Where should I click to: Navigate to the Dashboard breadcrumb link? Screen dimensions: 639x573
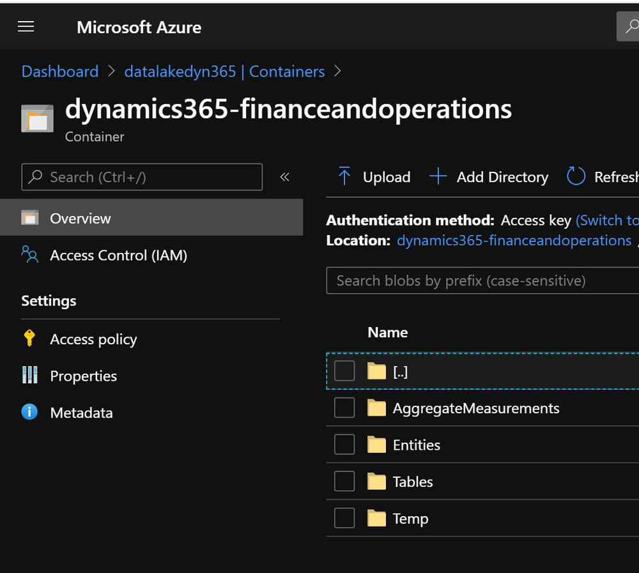(x=59, y=72)
